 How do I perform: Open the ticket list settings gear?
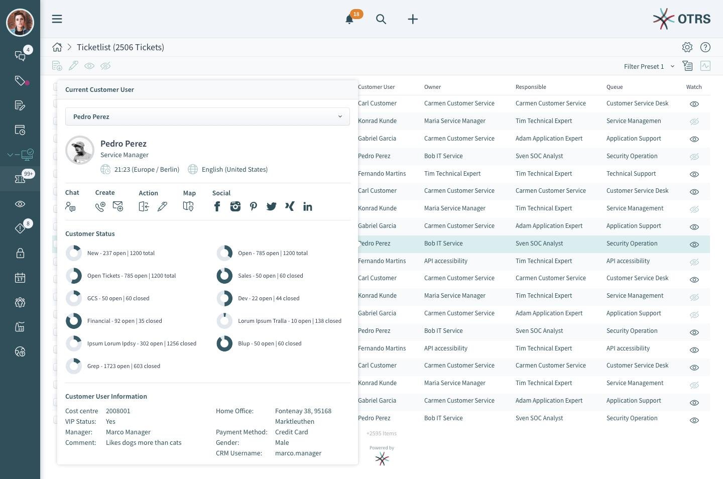tap(687, 47)
